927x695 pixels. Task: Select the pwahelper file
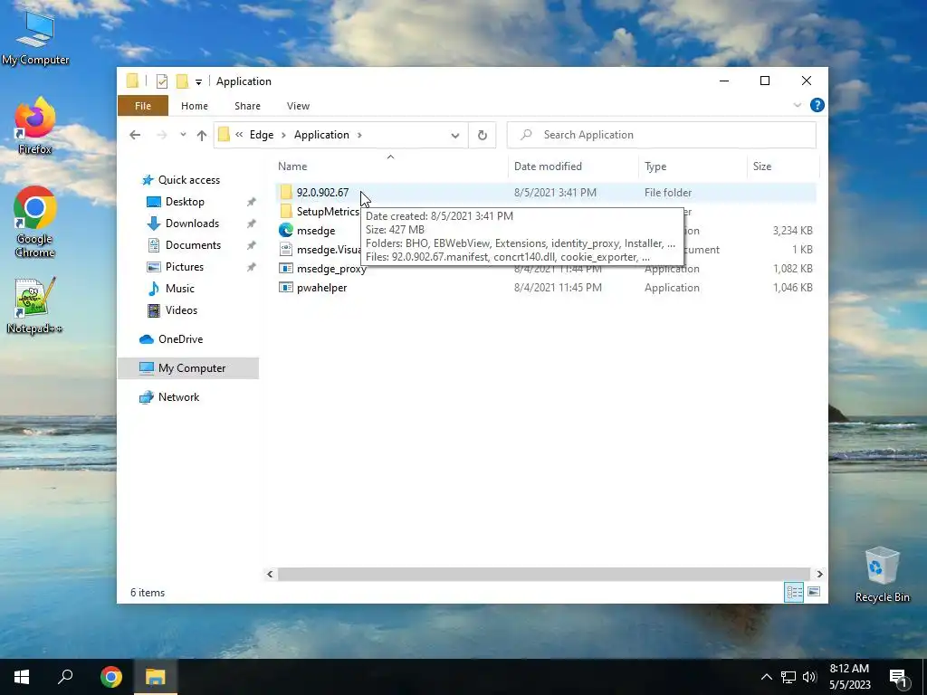(x=321, y=287)
